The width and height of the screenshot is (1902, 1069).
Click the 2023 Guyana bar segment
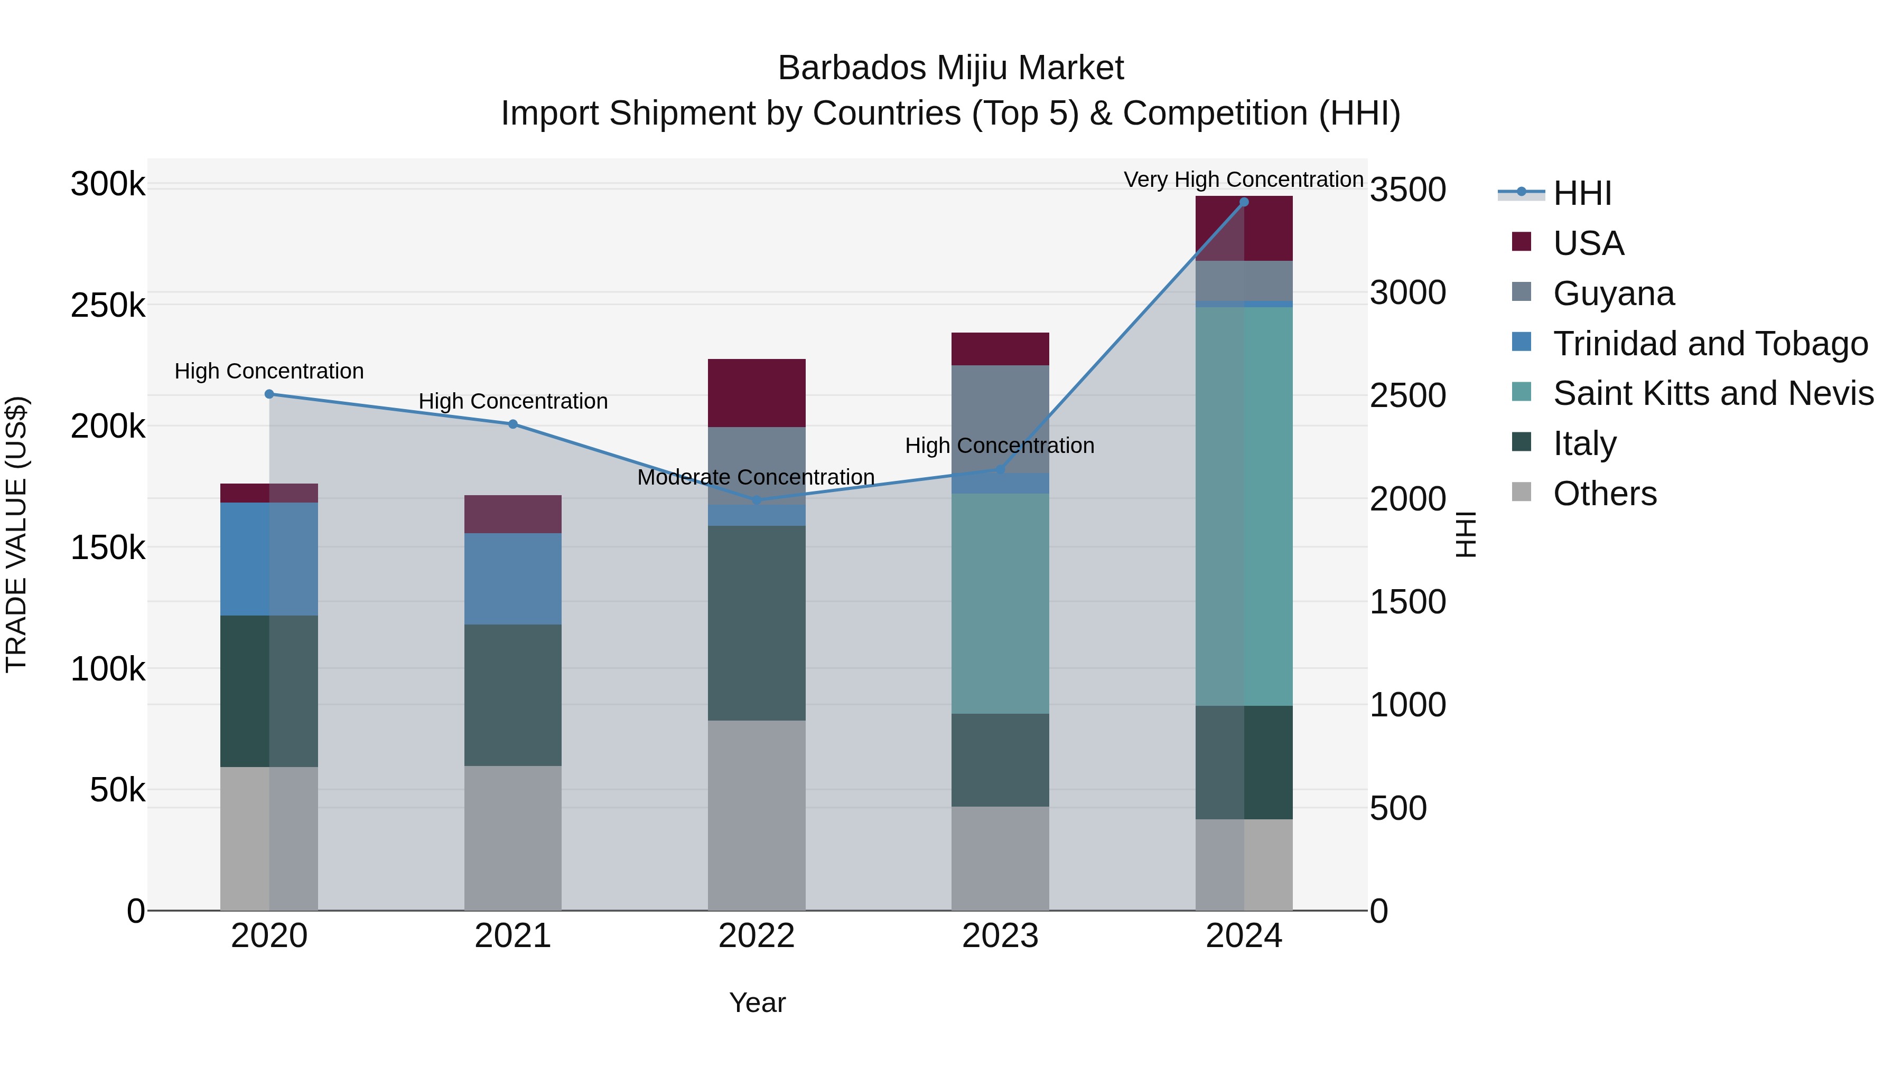click(1001, 419)
